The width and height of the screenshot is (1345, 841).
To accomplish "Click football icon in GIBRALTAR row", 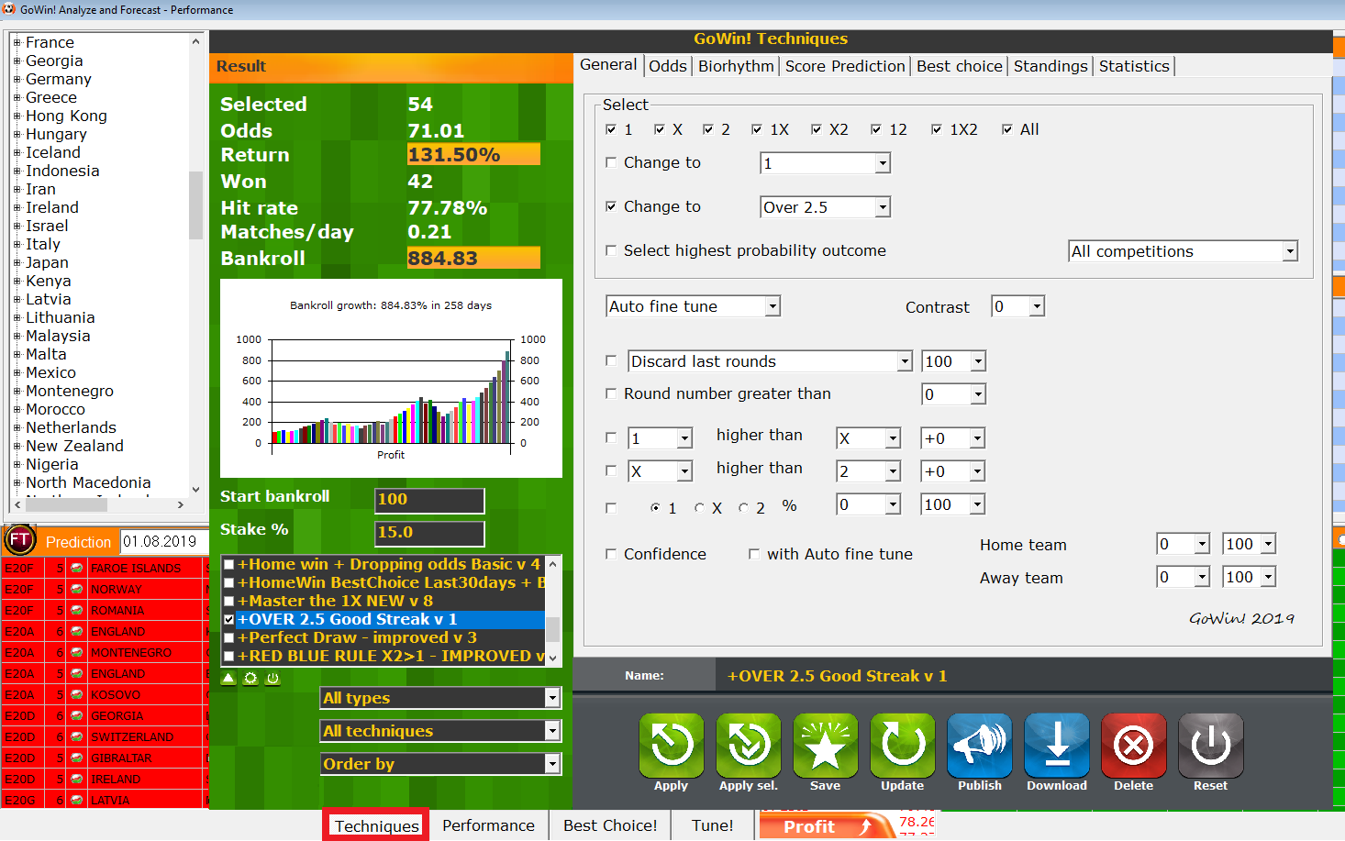I will click(77, 758).
